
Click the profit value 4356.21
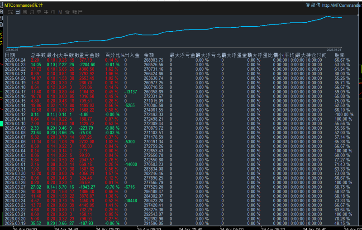87,174
